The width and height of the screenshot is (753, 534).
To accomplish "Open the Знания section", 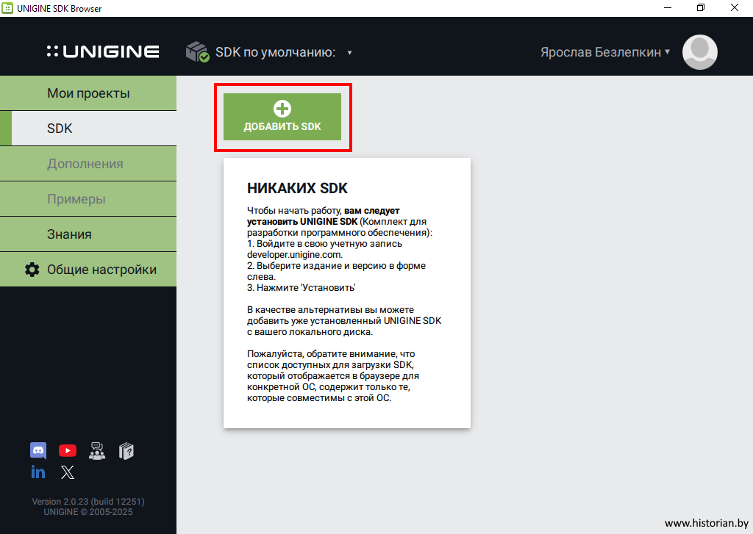I will [x=88, y=234].
